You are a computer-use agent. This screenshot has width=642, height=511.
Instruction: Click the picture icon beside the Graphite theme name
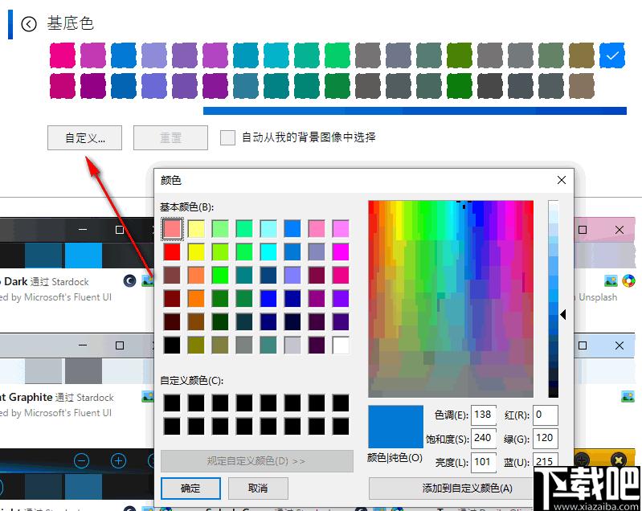pyautogui.click(x=148, y=397)
